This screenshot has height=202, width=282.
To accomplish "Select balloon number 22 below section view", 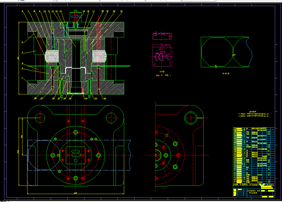I will point(105,99).
